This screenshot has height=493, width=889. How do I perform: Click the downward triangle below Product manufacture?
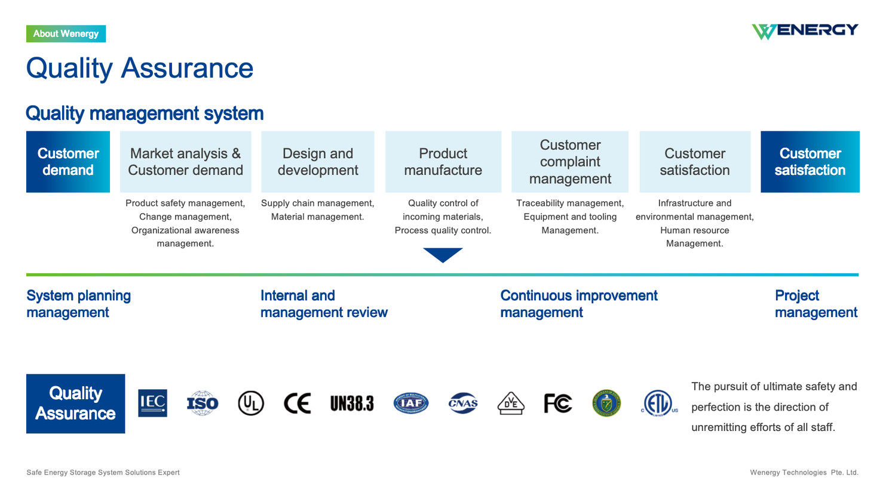pyautogui.click(x=443, y=254)
